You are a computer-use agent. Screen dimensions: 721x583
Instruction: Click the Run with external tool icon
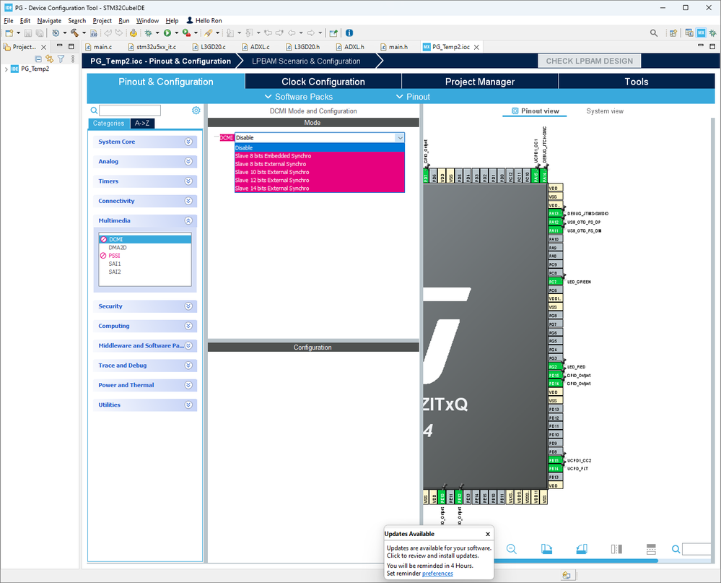point(186,33)
